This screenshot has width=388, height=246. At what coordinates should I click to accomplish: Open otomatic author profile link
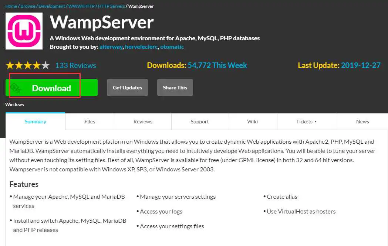pyautogui.click(x=172, y=47)
